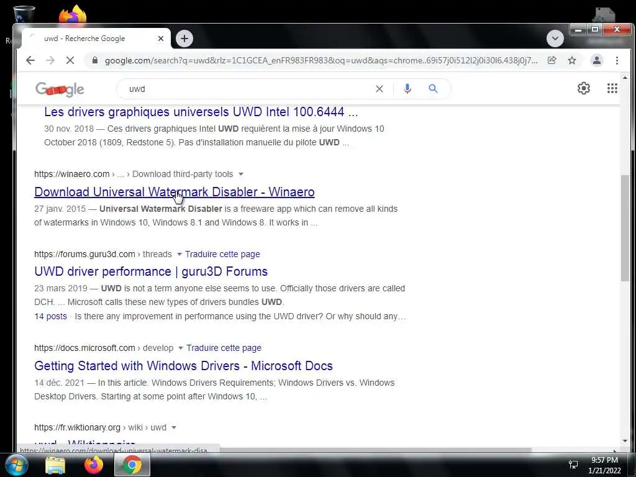Viewport: 636px width, 477px height.
Task: Click the network icon in system tray
Action: point(573,465)
